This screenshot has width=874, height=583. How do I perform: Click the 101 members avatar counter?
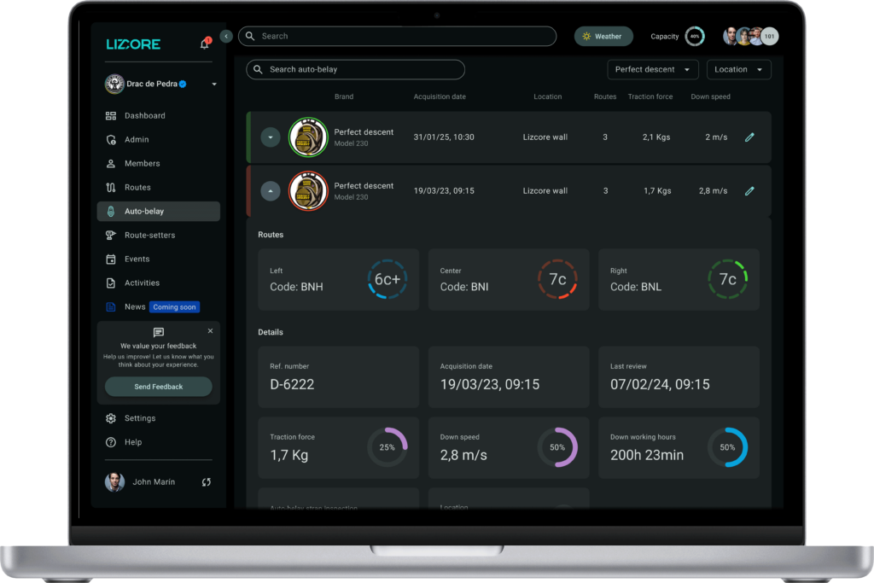tap(769, 36)
